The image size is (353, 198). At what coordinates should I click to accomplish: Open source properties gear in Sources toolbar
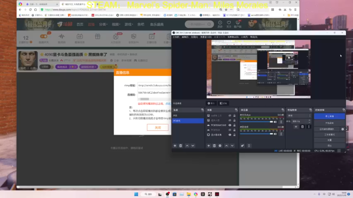[220, 146]
